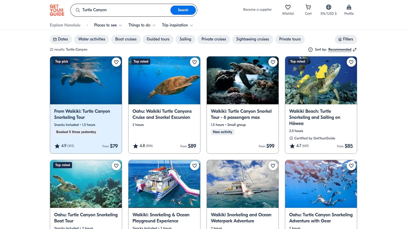Screen dimensions: 407x229
Task: Click into the Turtle Canyon search field
Action: click(125, 10)
